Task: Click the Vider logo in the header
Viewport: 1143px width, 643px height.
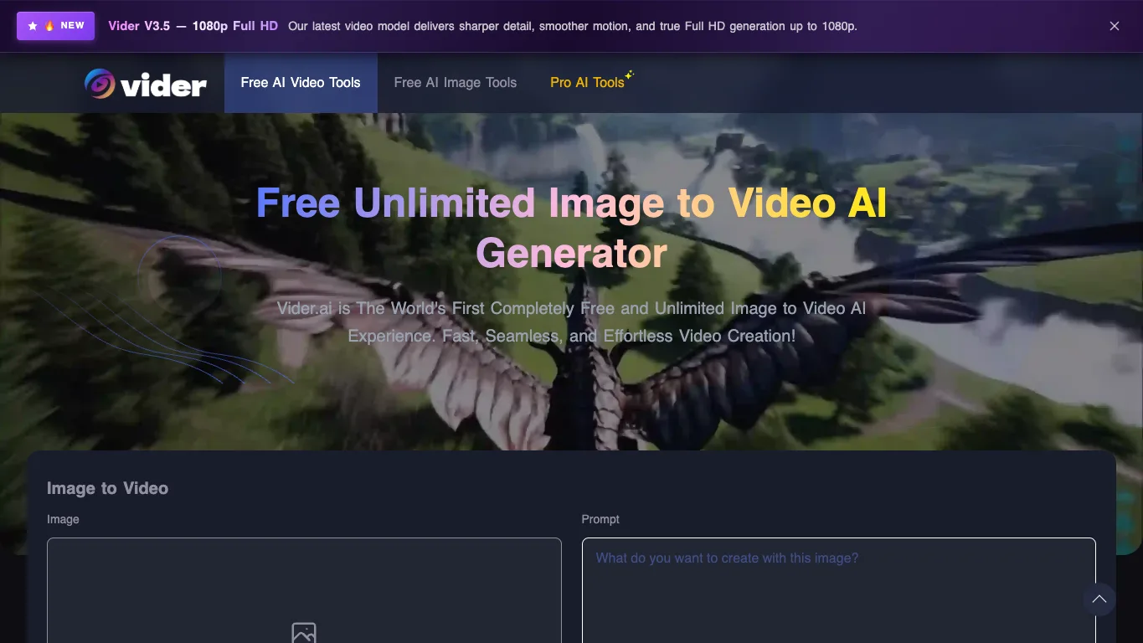Action: tap(146, 83)
